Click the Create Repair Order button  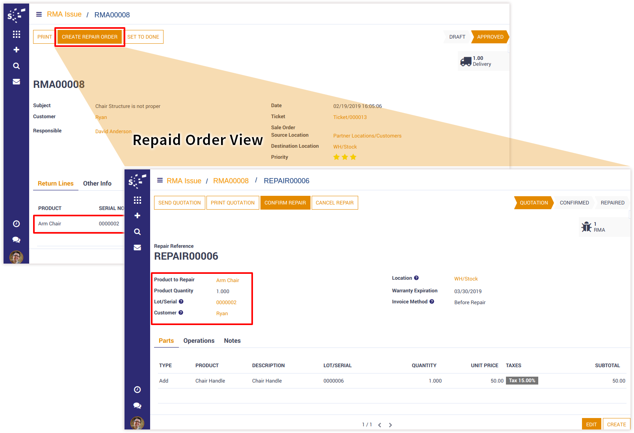pyautogui.click(x=89, y=37)
